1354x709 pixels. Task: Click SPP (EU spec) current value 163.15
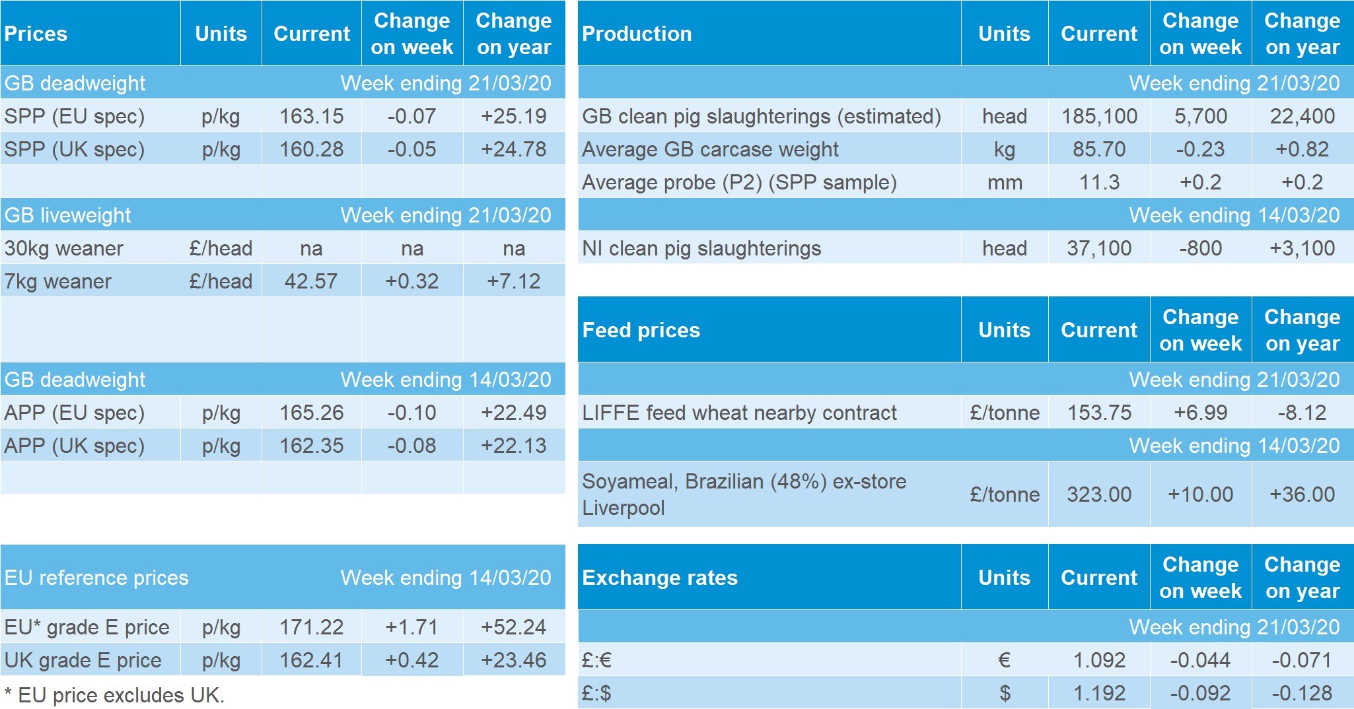(311, 116)
